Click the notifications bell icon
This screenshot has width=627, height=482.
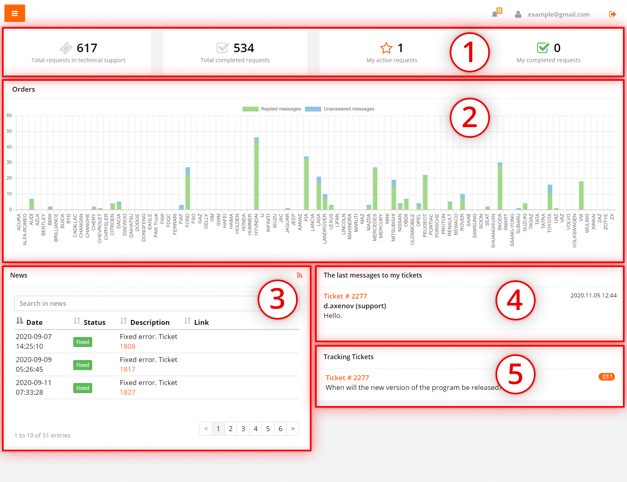pyautogui.click(x=494, y=15)
